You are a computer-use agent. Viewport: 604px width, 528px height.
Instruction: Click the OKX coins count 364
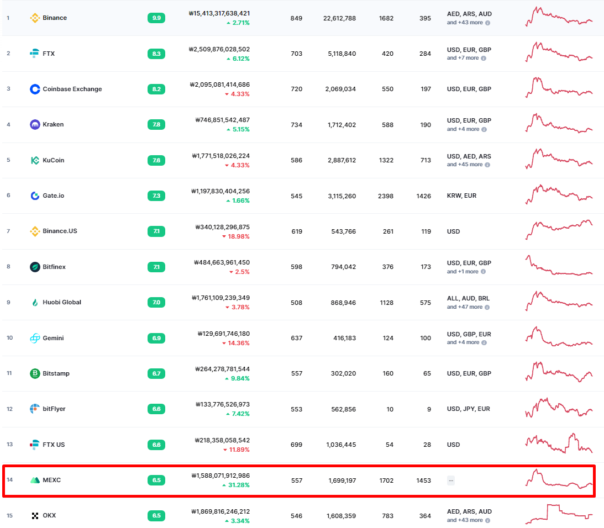(x=426, y=516)
